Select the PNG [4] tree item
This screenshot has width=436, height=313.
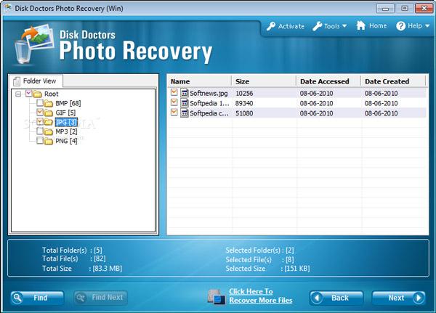pyautogui.click(x=66, y=141)
